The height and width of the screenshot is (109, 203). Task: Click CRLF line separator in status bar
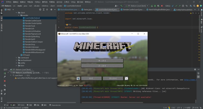pos(173,108)
